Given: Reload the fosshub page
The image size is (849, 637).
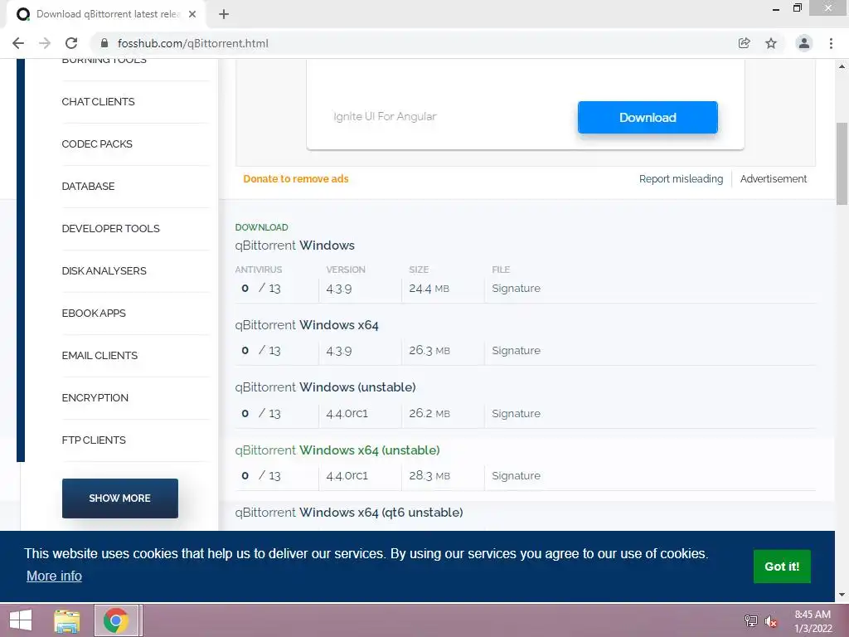Looking at the screenshot, I should tap(71, 43).
